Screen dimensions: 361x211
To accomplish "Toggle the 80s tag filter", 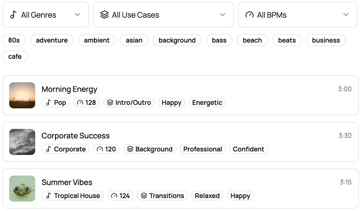I will 14,40.
